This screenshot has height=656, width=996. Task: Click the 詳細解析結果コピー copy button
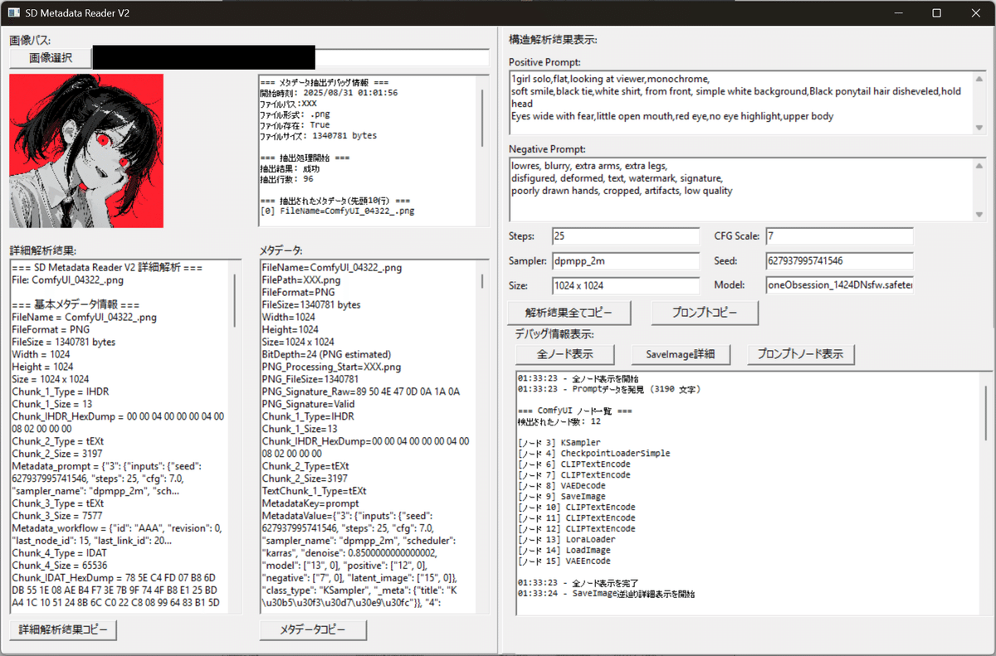(x=62, y=629)
